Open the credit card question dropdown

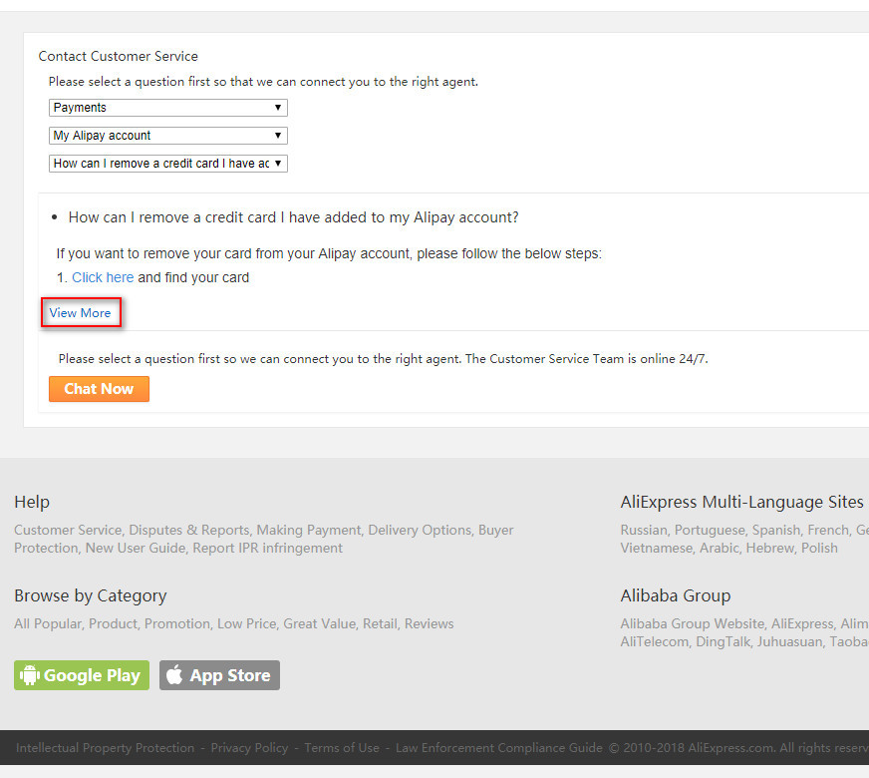(x=167, y=164)
